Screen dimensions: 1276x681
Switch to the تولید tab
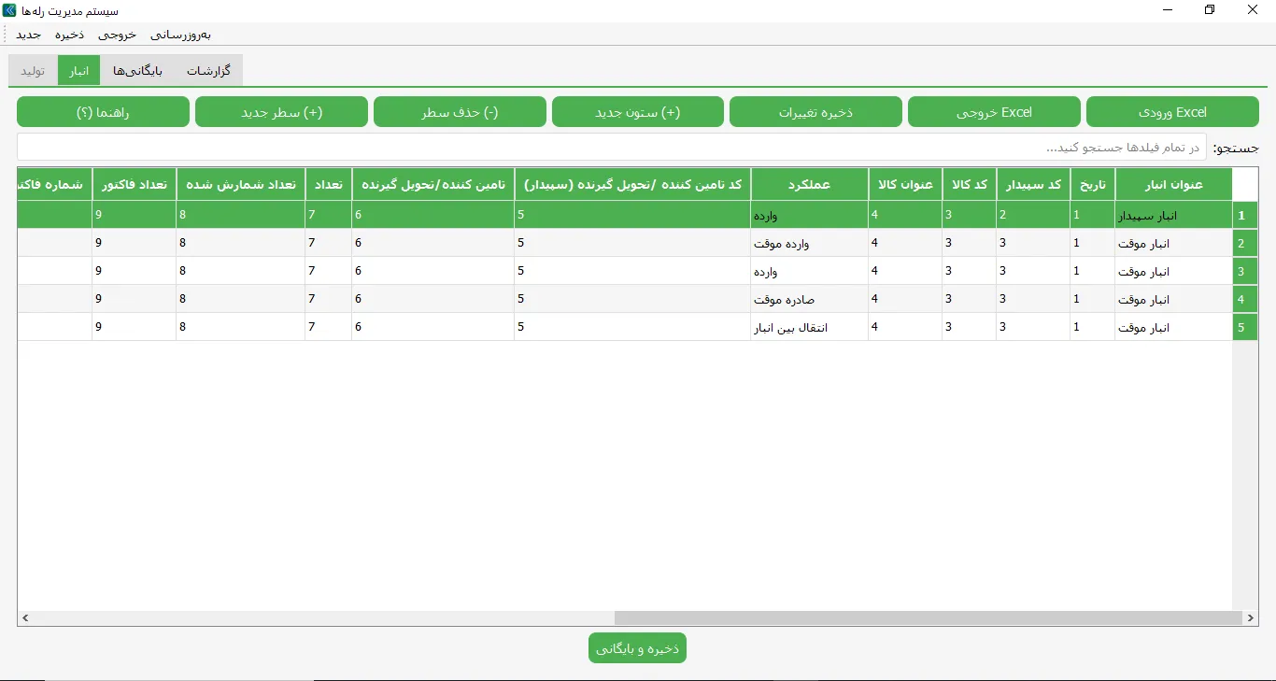(33, 71)
